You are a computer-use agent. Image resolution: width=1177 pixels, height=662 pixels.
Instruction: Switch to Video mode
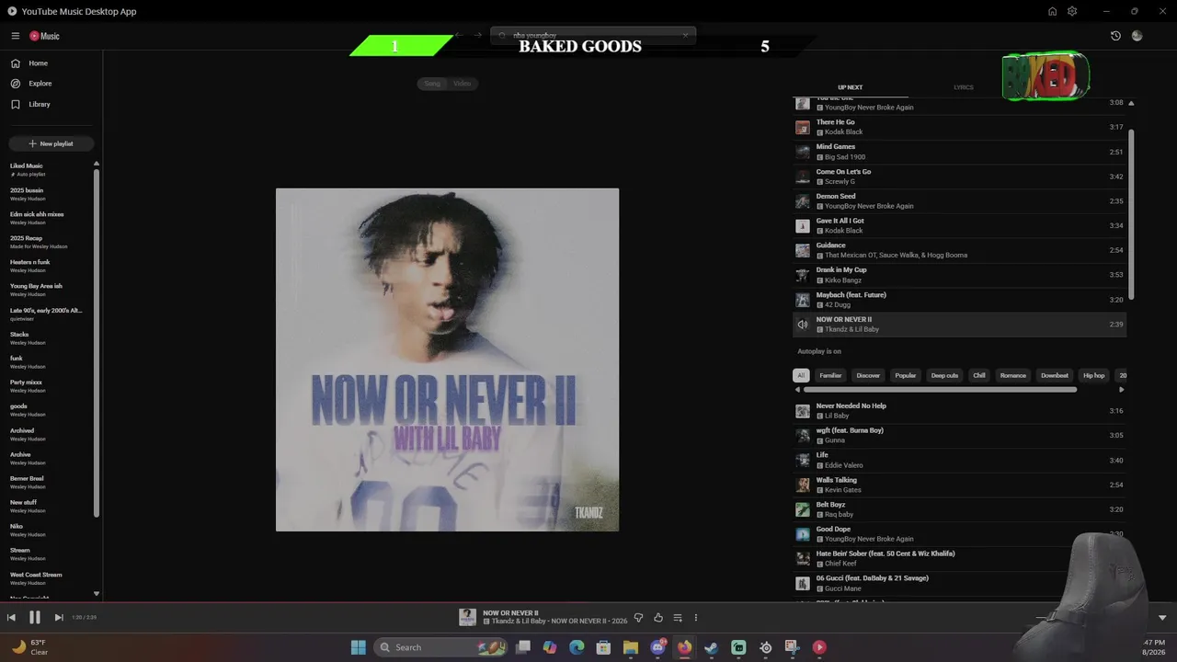[x=462, y=84]
